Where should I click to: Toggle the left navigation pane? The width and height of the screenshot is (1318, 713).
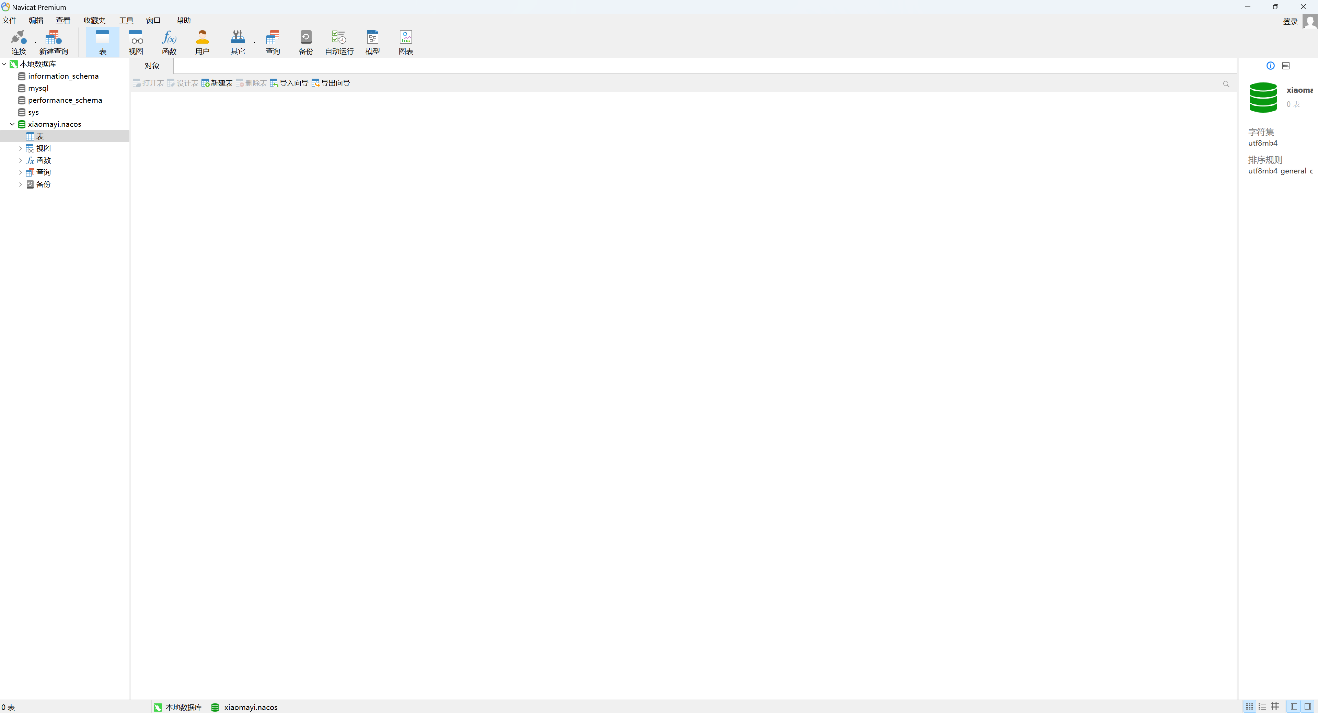(1293, 706)
